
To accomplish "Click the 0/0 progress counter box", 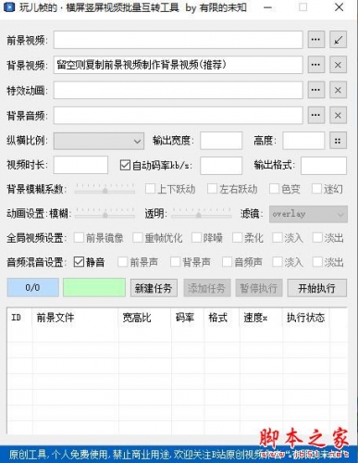I will click(x=32, y=288).
